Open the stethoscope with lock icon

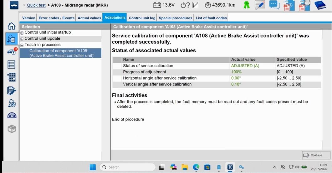pyautogui.click(x=12, y=103)
